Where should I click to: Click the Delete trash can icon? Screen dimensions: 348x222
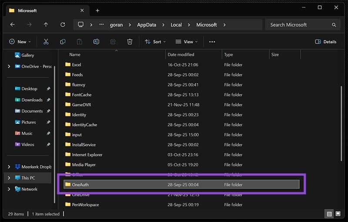click(130, 42)
